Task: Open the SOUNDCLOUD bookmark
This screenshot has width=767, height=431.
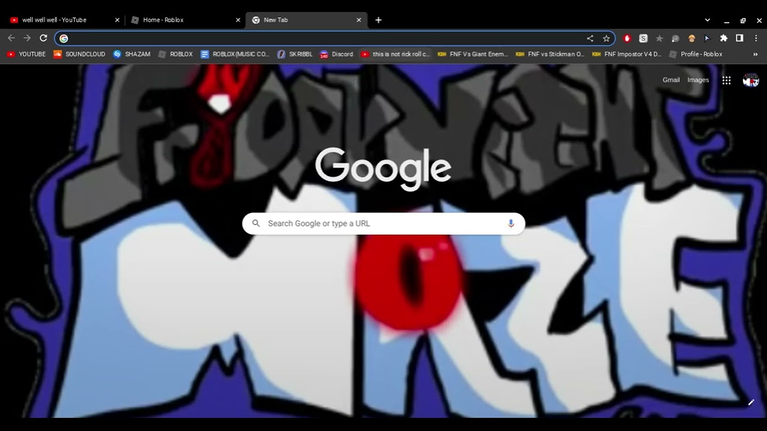Action: pos(79,54)
